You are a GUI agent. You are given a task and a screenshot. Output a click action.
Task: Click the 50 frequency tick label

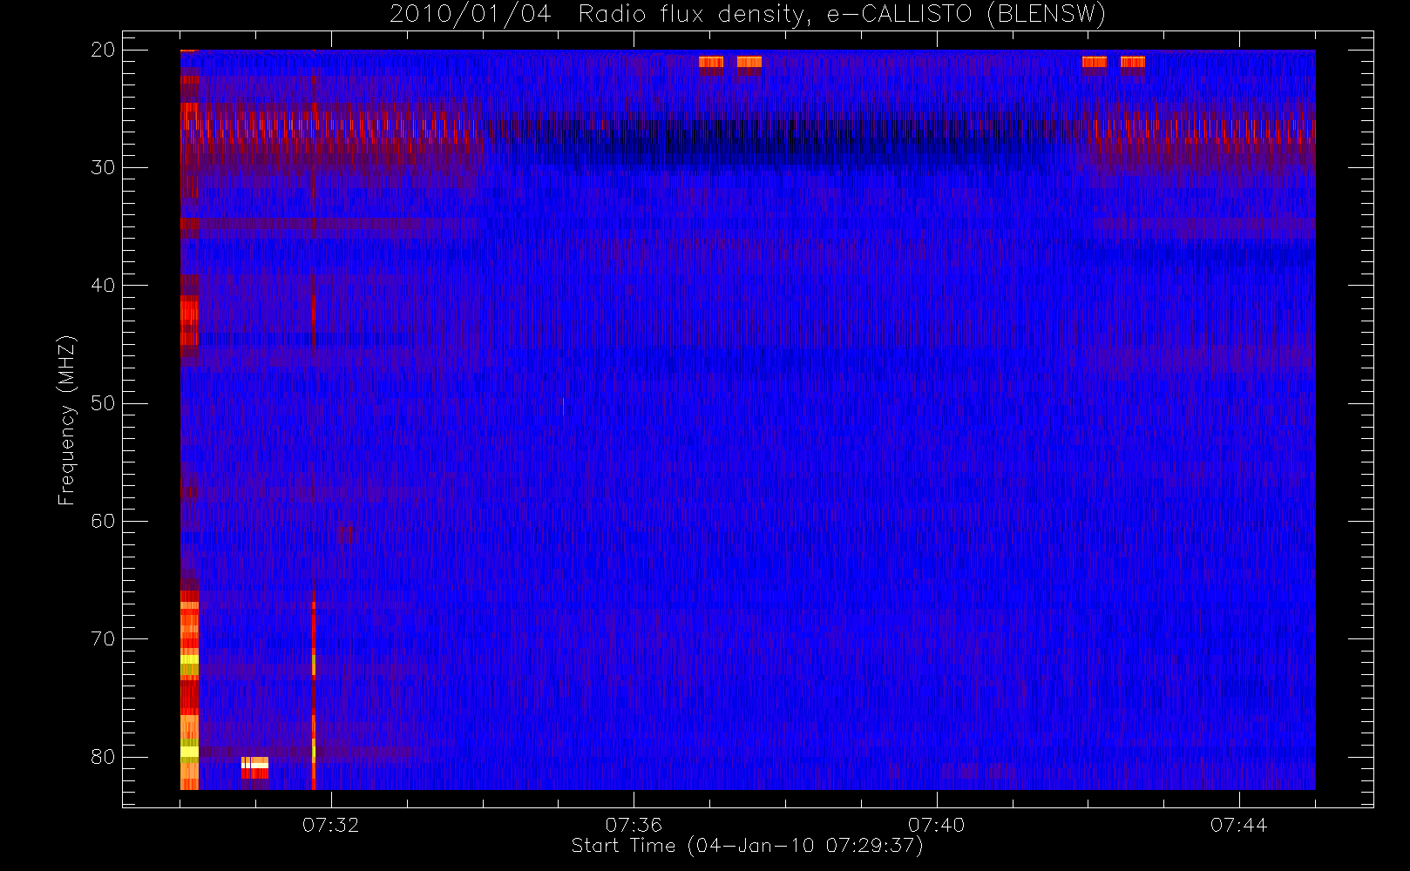pos(103,403)
